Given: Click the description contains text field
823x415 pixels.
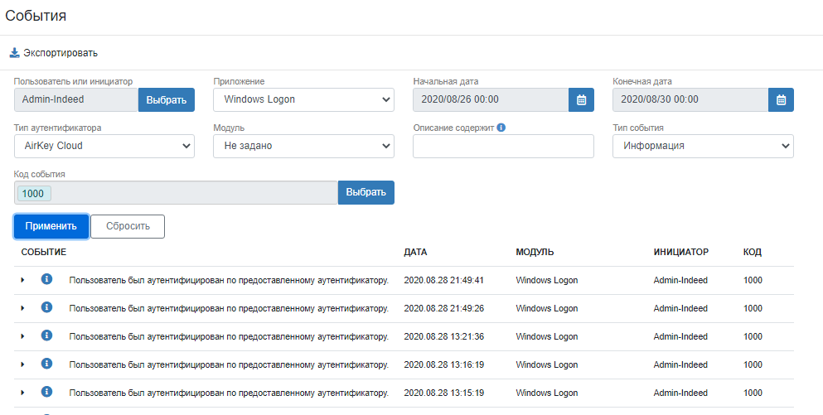Looking at the screenshot, I should [x=503, y=146].
